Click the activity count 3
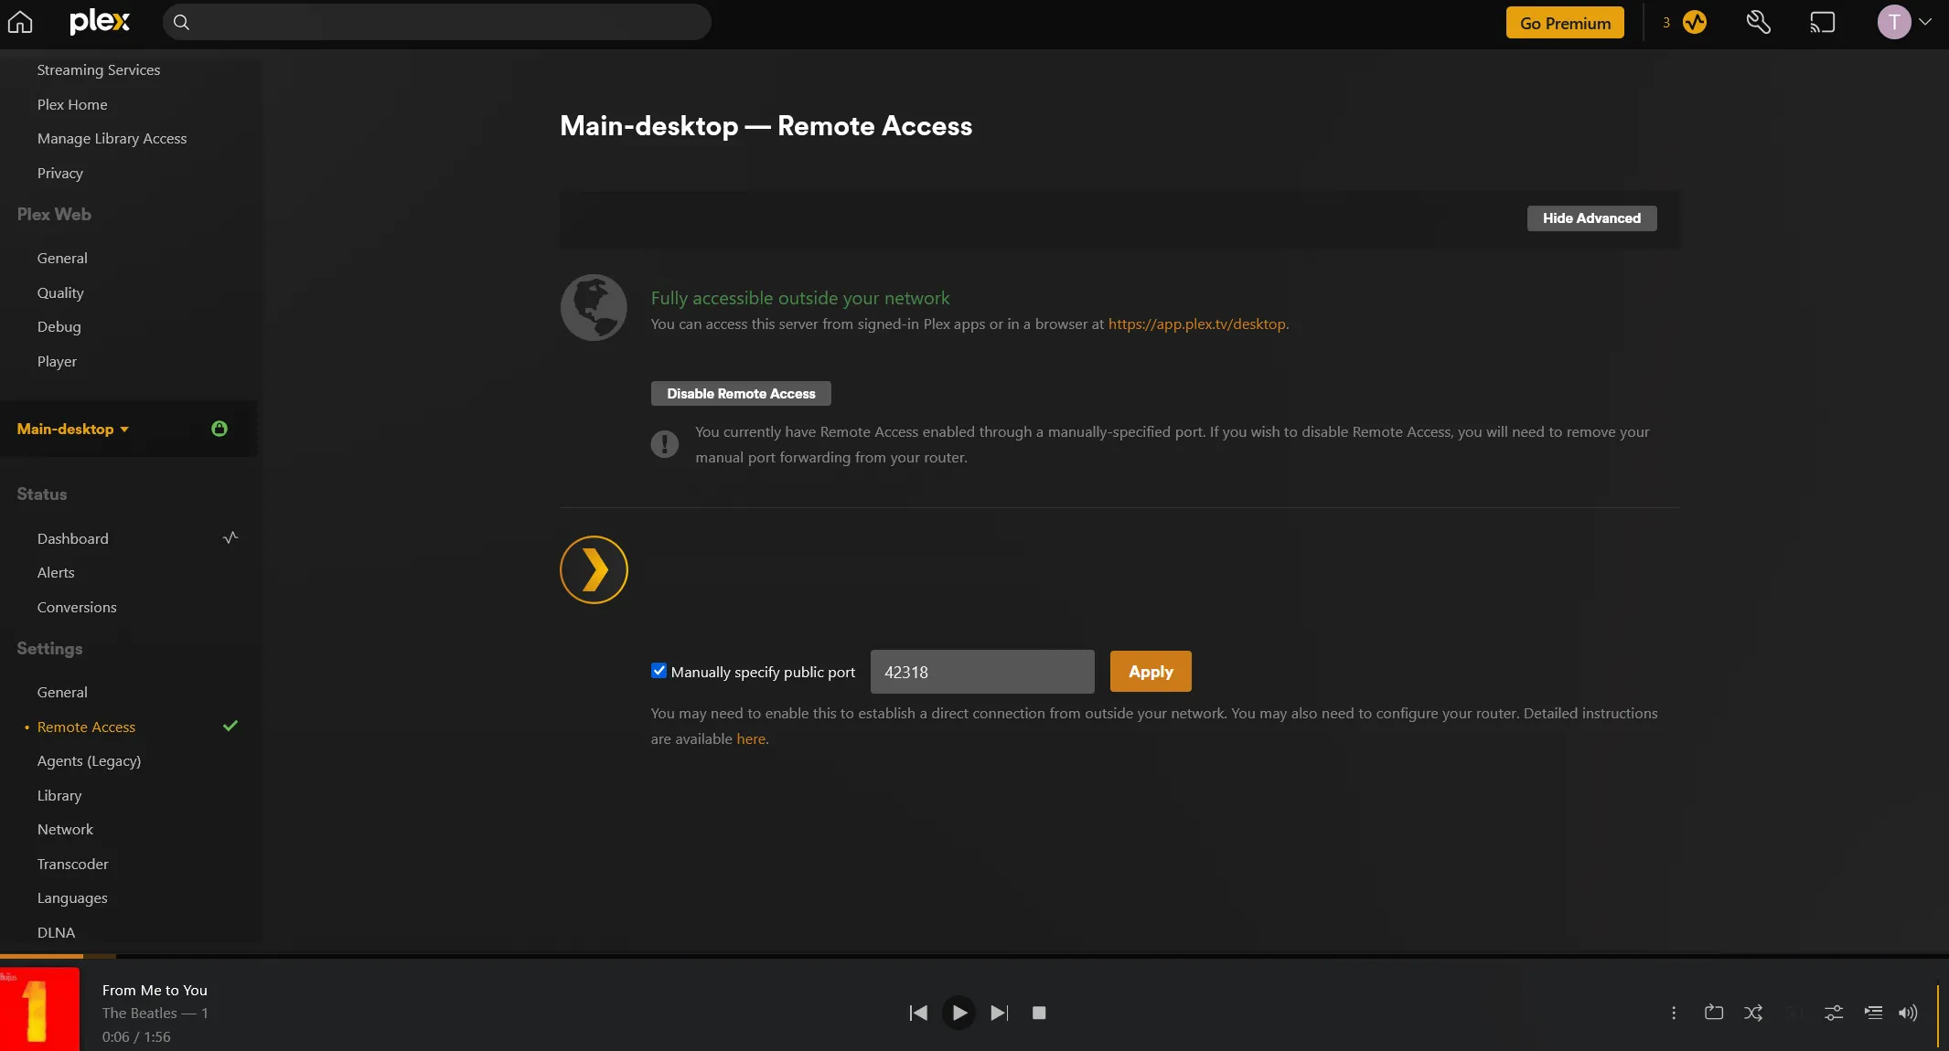The height and width of the screenshot is (1051, 1949). click(x=1666, y=22)
